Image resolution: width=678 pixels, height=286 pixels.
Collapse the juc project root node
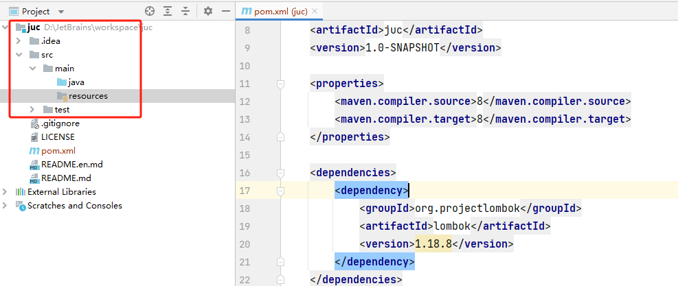pos(5,27)
